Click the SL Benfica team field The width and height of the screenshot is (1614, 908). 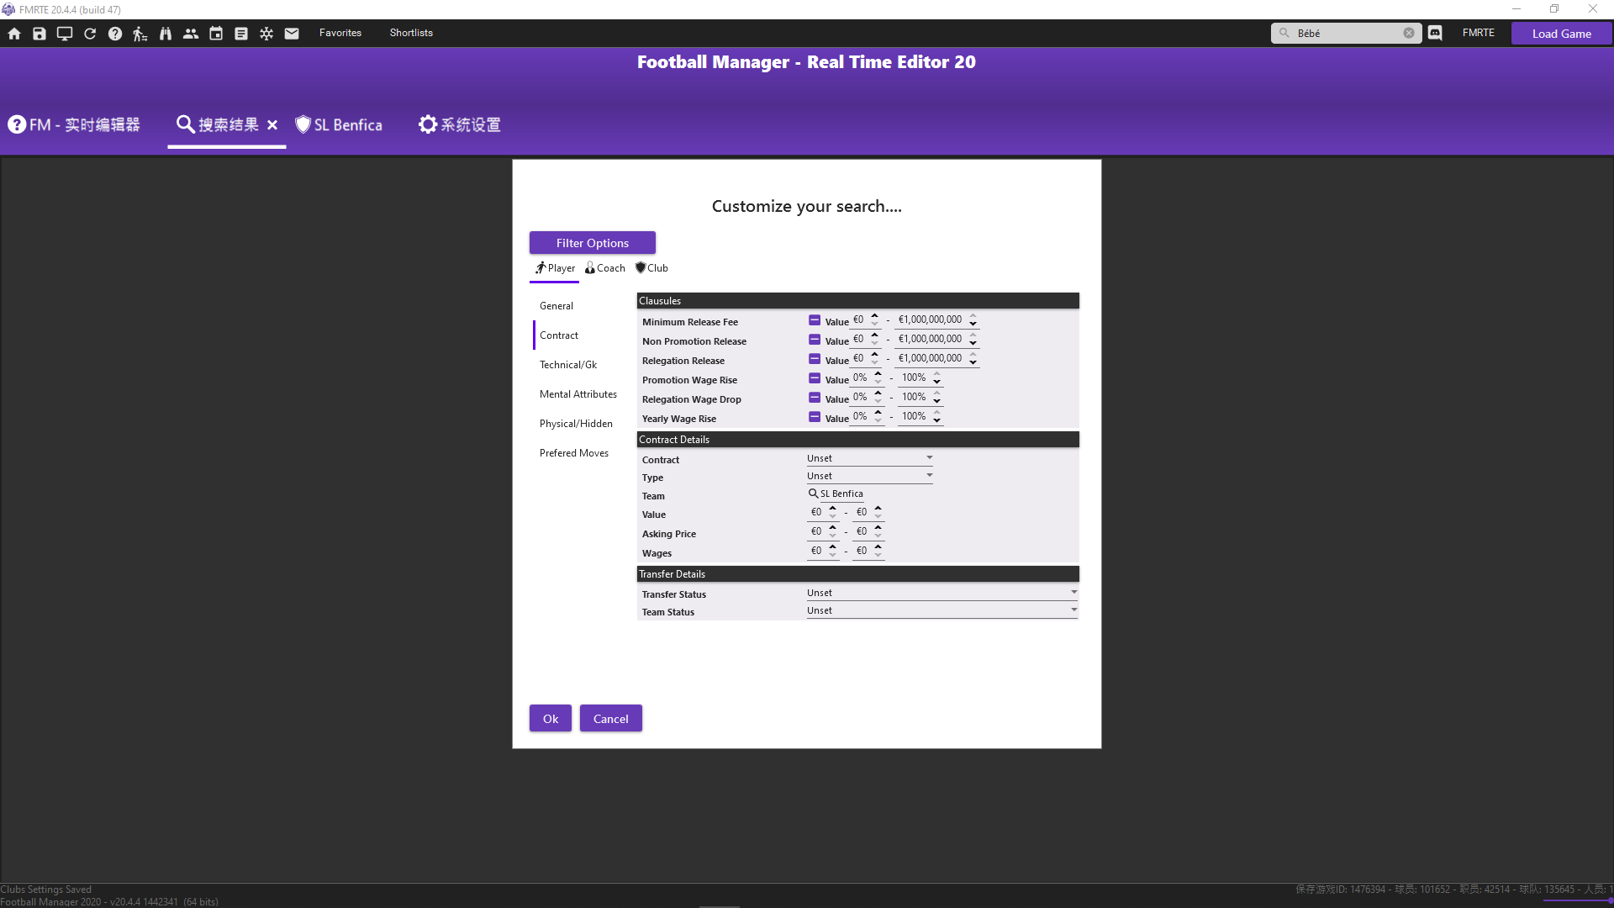coord(841,494)
